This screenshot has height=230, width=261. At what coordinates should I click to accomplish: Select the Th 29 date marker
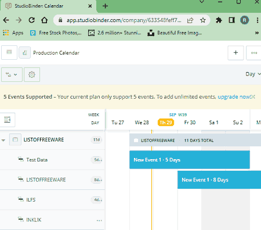(x=166, y=123)
